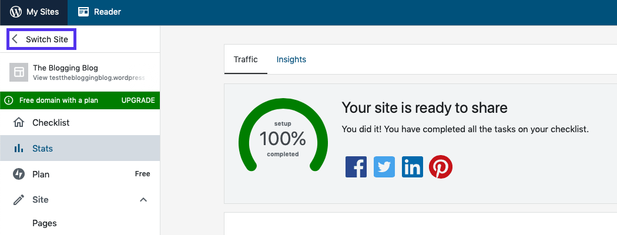The width and height of the screenshot is (617, 235).
Task: Click the site URL view link
Action: [x=88, y=78]
